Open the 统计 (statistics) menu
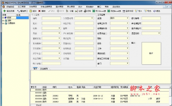The image size is (172, 106). tap(80, 7)
